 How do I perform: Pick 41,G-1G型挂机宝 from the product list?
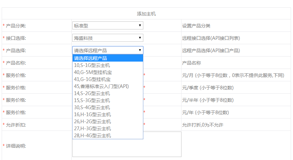tap(107, 79)
